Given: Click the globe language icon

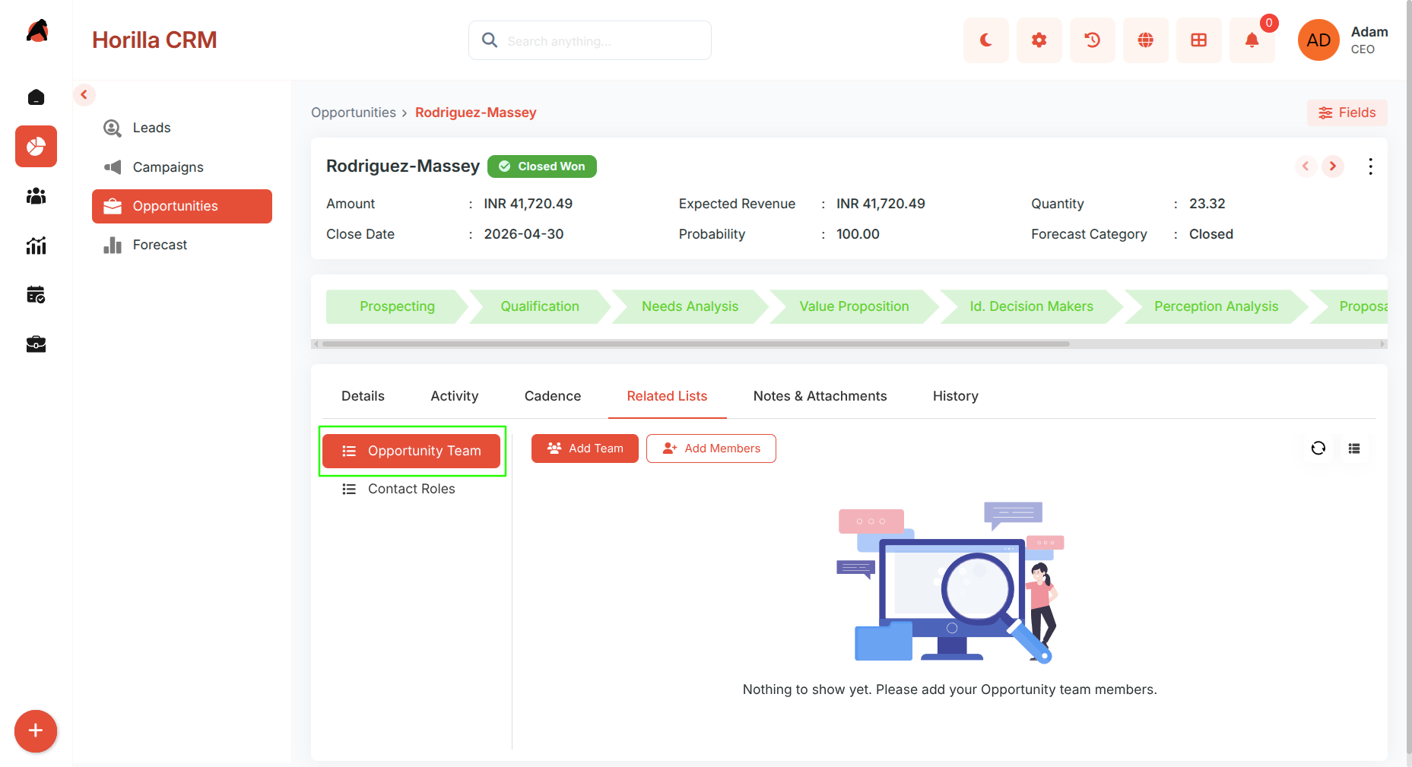Looking at the screenshot, I should [x=1145, y=40].
